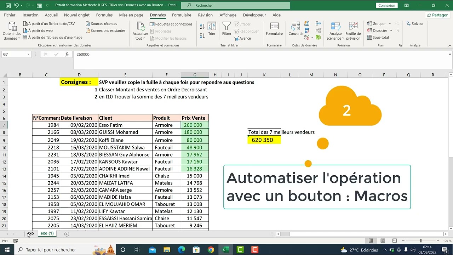Switch to Page Layout view in status bar
This screenshot has width=453, height=255.
[x=383, y=241]
